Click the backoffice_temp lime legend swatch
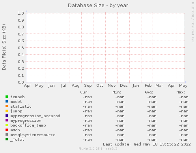 [x=7, y=125]
